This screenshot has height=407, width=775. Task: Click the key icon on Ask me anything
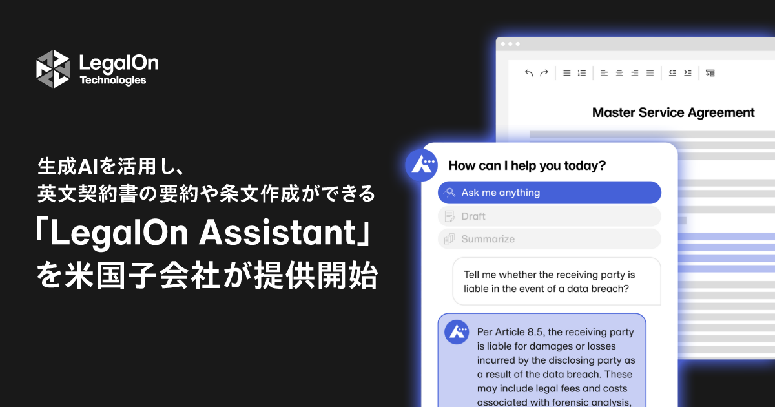(x=450, y=193)
